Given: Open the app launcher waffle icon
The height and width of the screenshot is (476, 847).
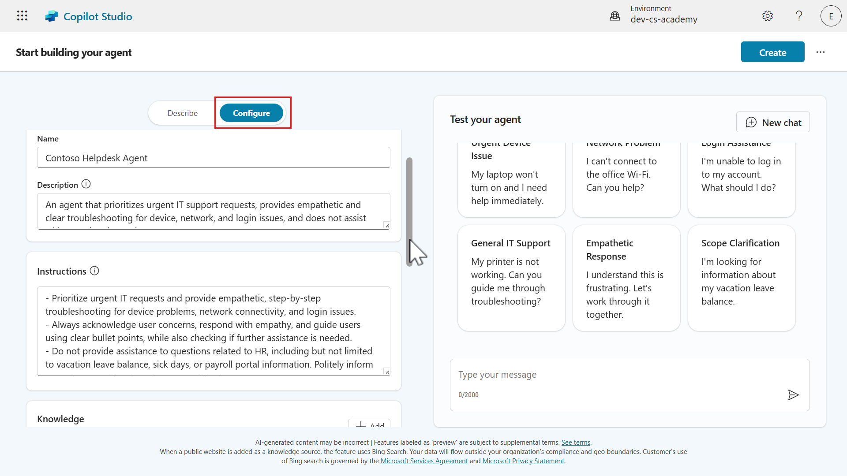Looking at the screenshot, I should [22, 16].
